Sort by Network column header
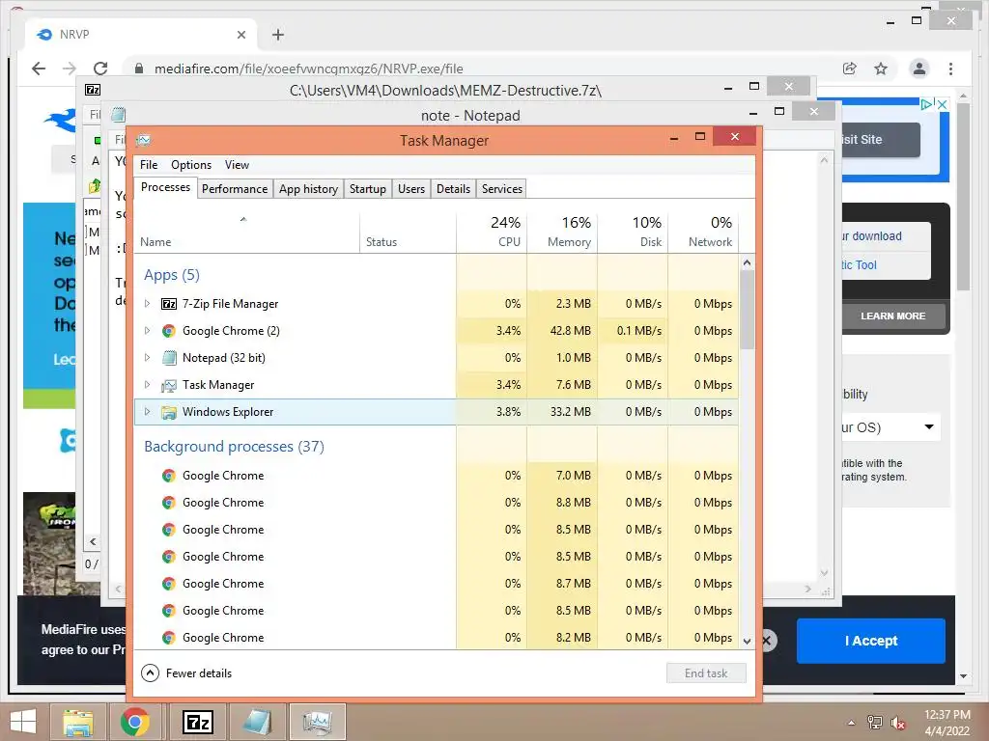 point(703,233)
